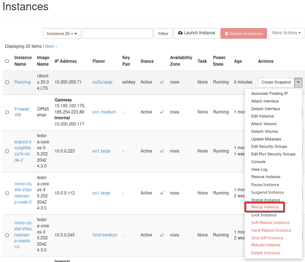305x262 pixels.
Task: Open the eo2a.large flavor link
Action: 102,82
